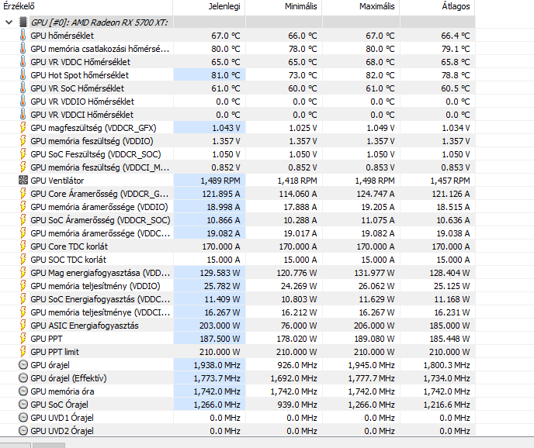Click lightning icon of GPU memória feszültség (VDDIO)
The height and width of the screenshot is (448, 534).
point(23,141)
